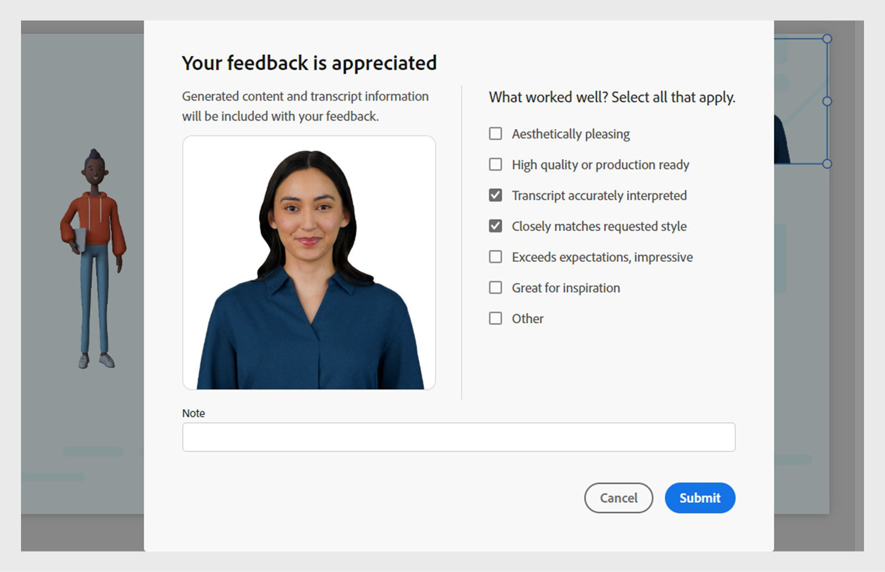Click the bottom circular handle on the selection

(827, 163)
